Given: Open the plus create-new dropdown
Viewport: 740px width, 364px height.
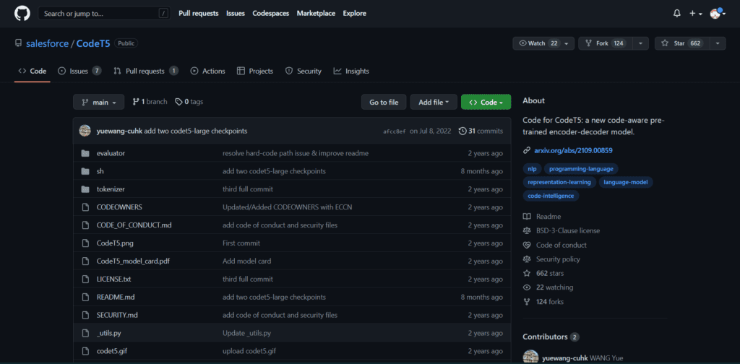Looking at the screenshot, I should coord(695,13).
